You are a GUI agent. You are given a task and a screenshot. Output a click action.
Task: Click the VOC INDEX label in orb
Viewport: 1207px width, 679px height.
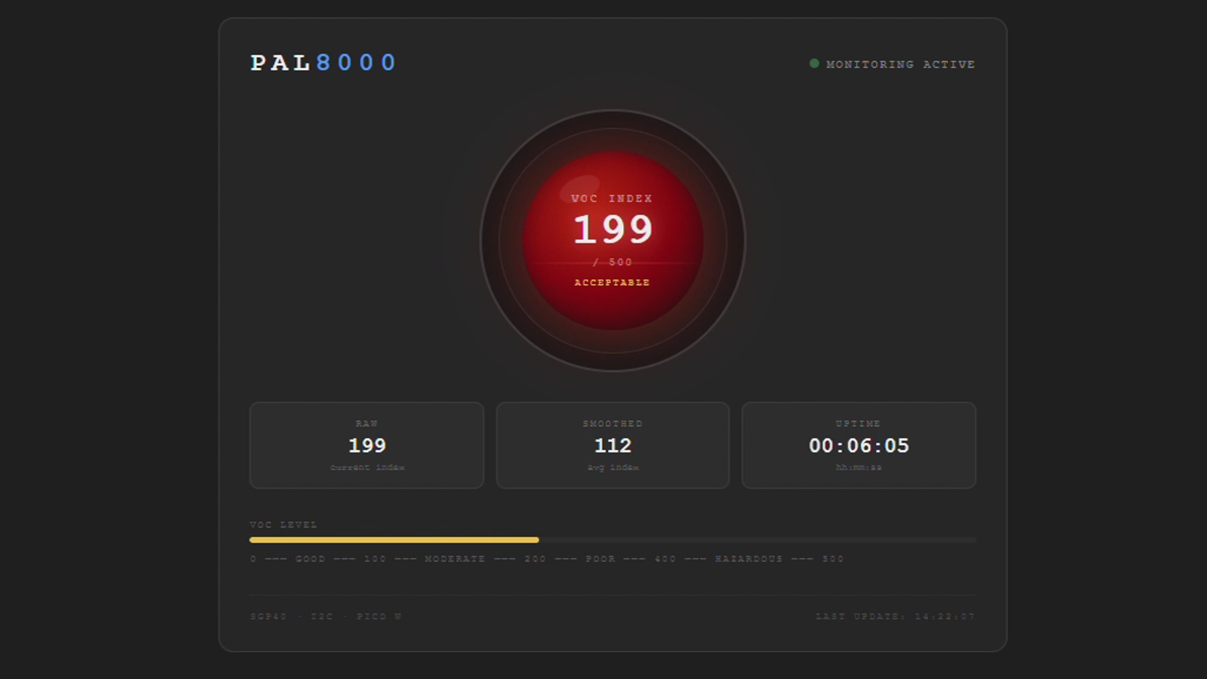[x=612, y=199]
